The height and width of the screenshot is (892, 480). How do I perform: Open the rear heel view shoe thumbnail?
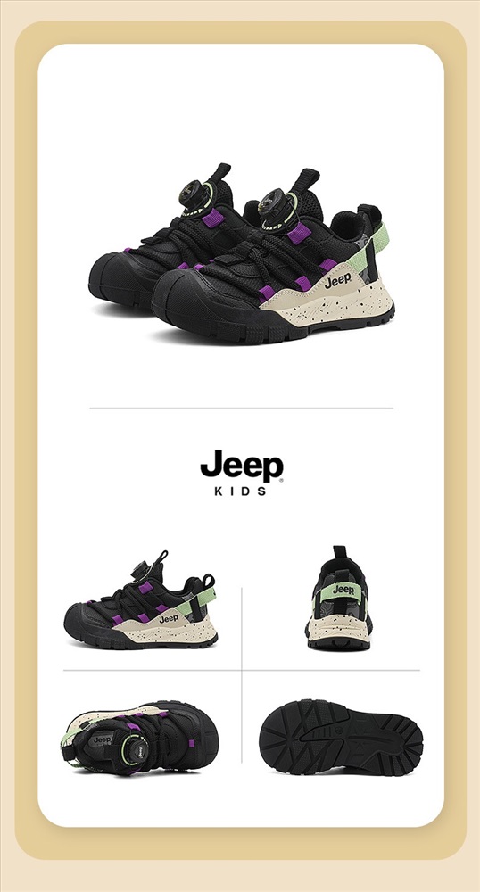point(339,598)
